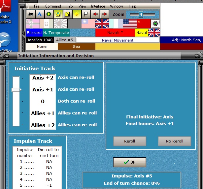Image resolution: width=203 pixels, height=189 pixels.
Task: Click the green hexagon toolbar icon
Action: click(x=49, y=14)
